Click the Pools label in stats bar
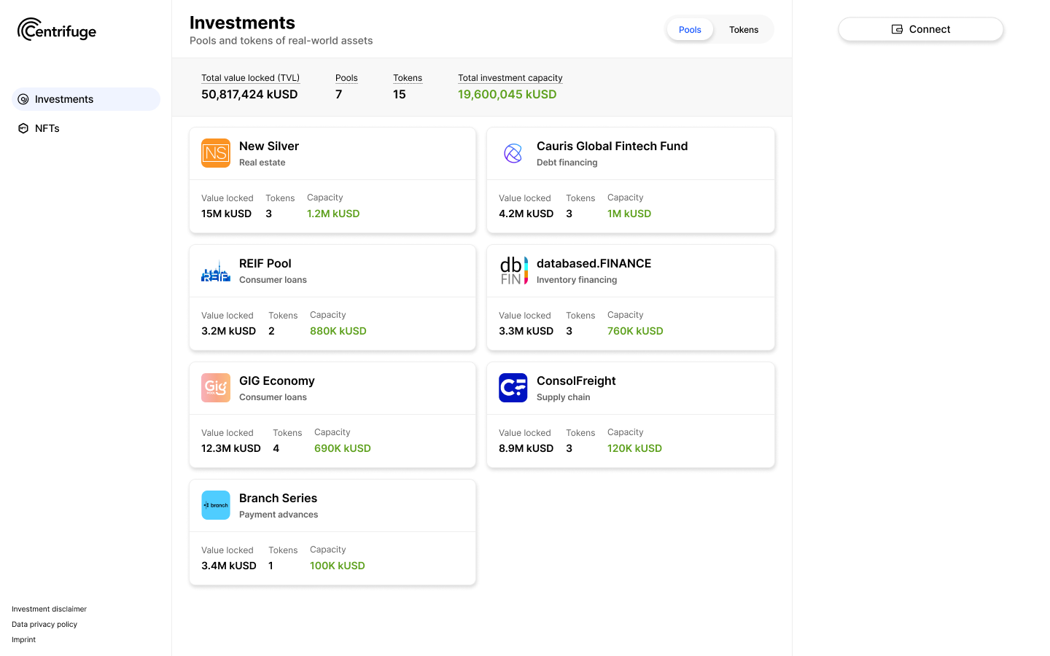The width and height of the screenshot is (1050, 656). (346, 78)
